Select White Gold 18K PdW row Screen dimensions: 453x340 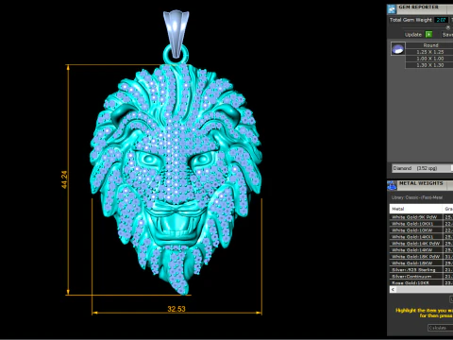[x=421, y=257]
